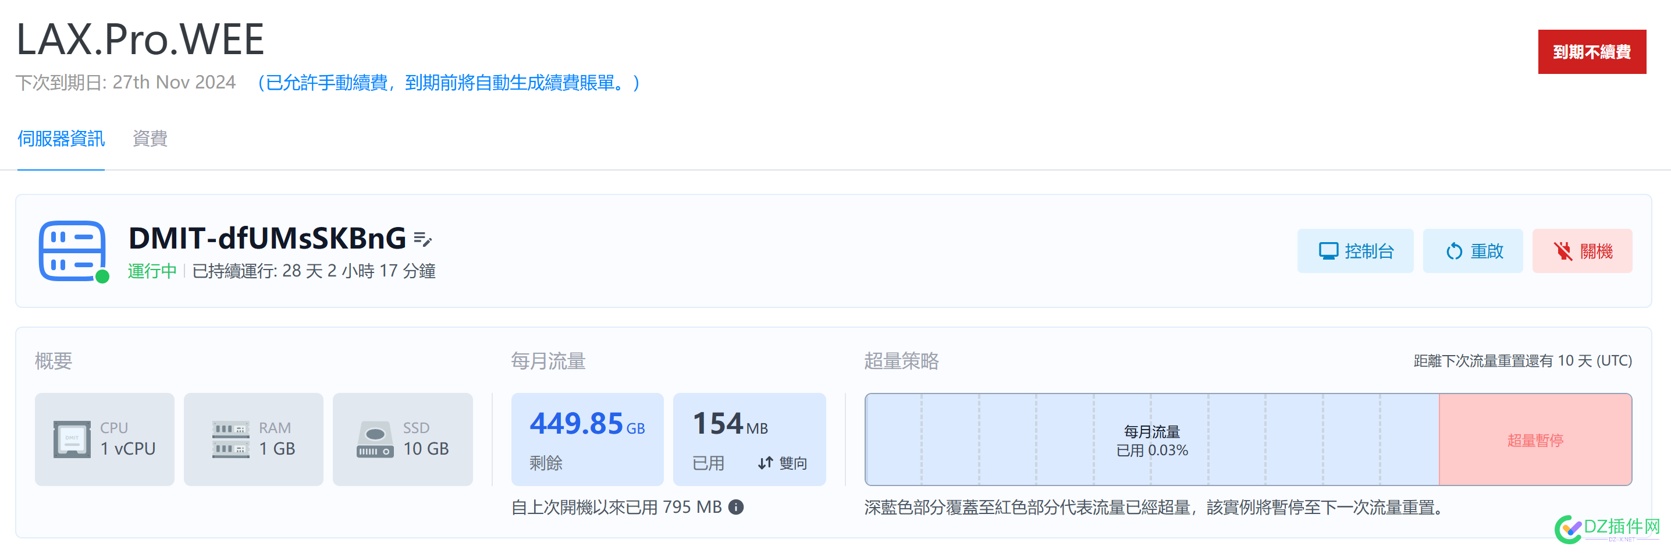The height and width of the screenshot is (553, 1671).
Task: Click the 1 GB RAM value
Action: (277, 448)
